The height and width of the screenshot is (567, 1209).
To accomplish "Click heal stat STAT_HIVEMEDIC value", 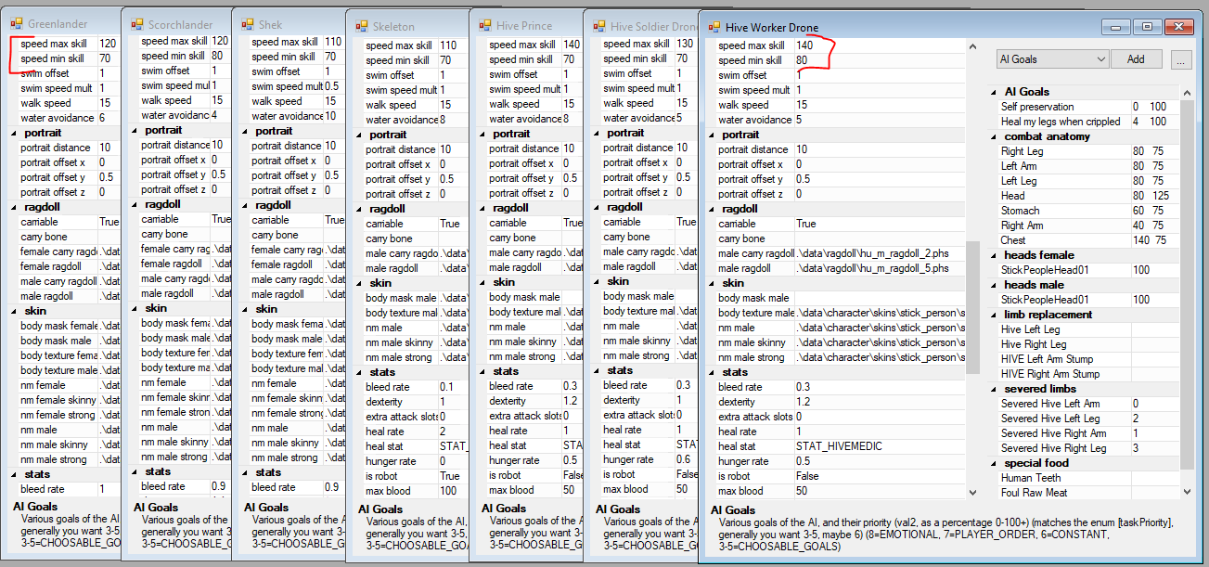I will 879,446.
